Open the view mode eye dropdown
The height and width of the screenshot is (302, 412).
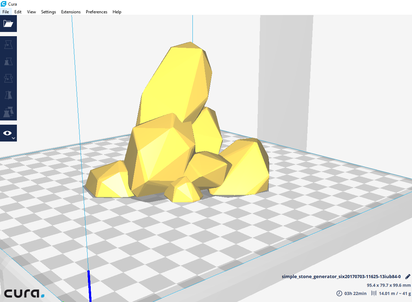point(8,133)
